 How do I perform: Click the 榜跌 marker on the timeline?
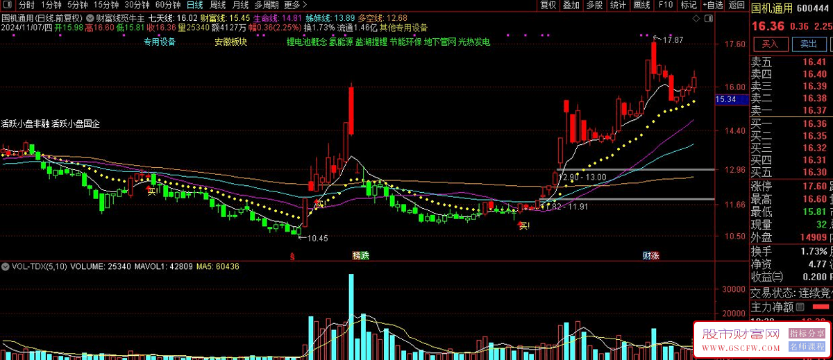click(361, 256)
